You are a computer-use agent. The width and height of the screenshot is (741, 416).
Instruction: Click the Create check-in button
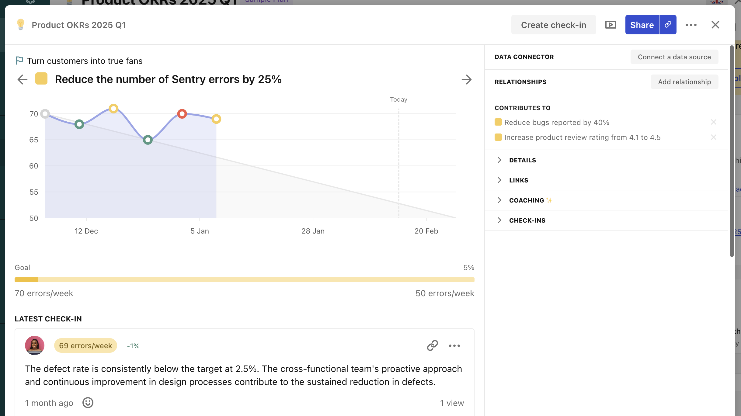(553, 25)
